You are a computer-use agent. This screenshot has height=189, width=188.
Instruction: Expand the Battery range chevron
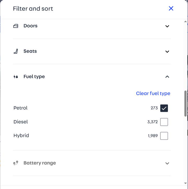pos(167,163)
